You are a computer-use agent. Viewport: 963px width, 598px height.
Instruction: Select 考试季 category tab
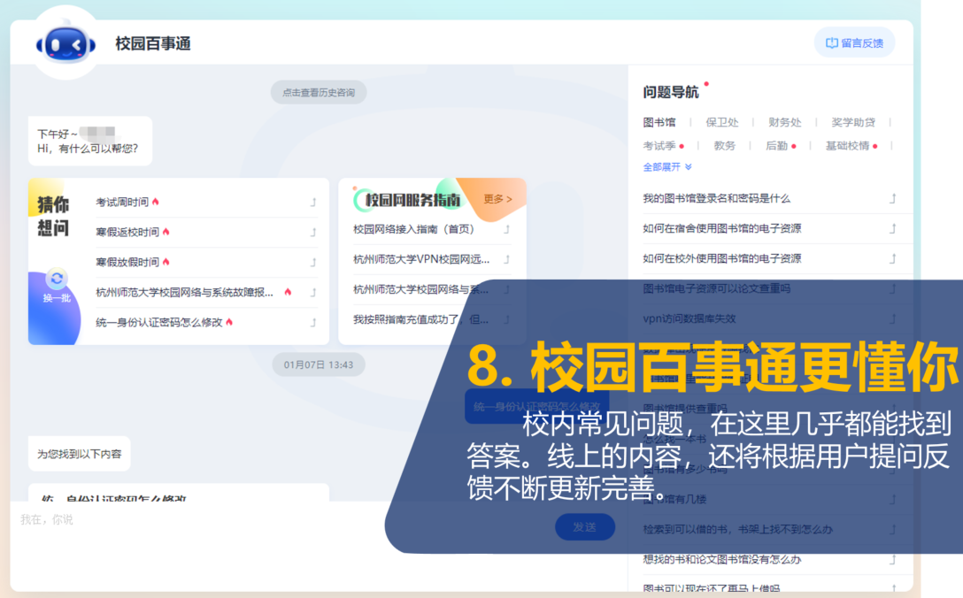[x=659, y=145]
